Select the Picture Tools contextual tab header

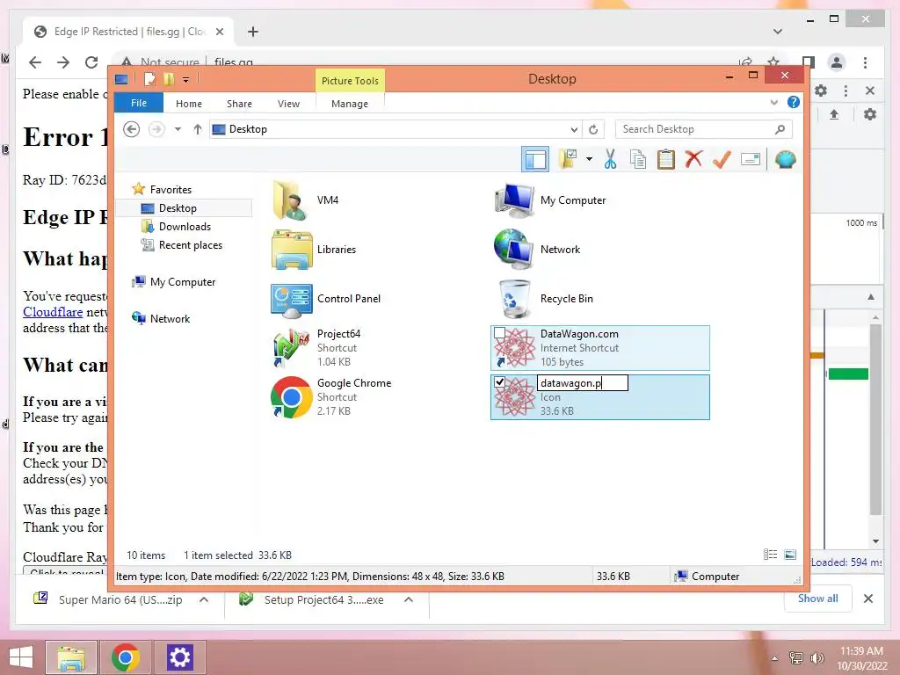click(350, 80)
